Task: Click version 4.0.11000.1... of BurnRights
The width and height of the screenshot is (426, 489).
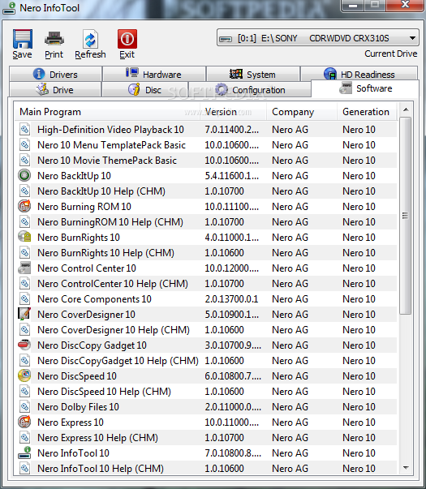Action: [231, 238]
